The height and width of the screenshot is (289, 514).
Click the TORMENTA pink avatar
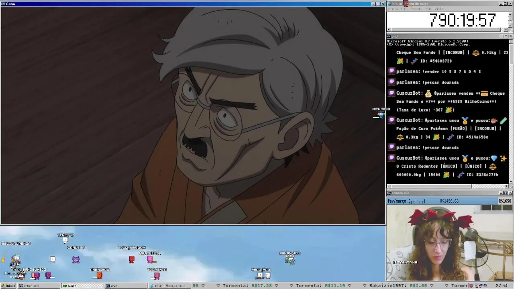click(x=157, y=276)
